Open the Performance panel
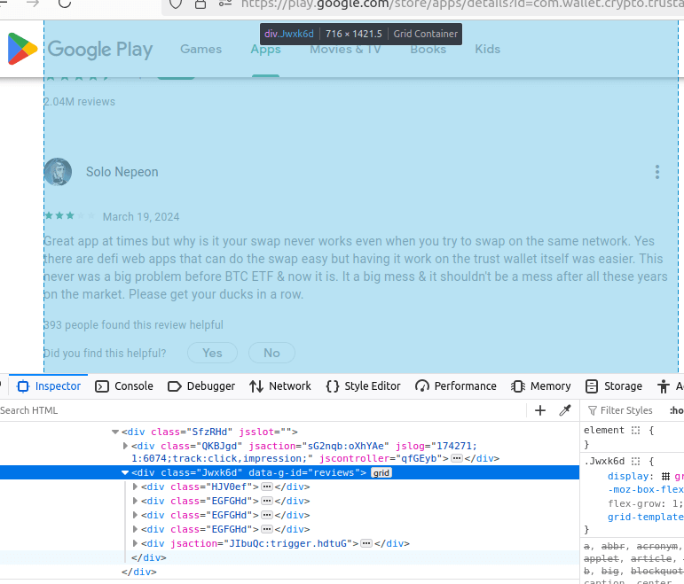684x584 pixels. coord(456,386)
